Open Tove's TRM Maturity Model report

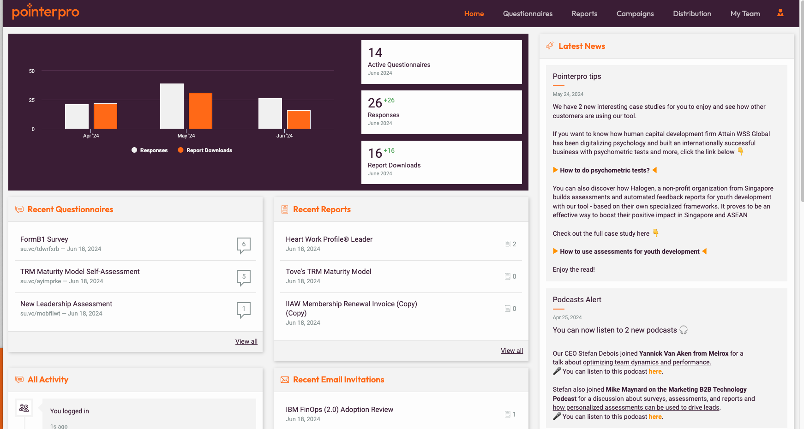[328, 271]
